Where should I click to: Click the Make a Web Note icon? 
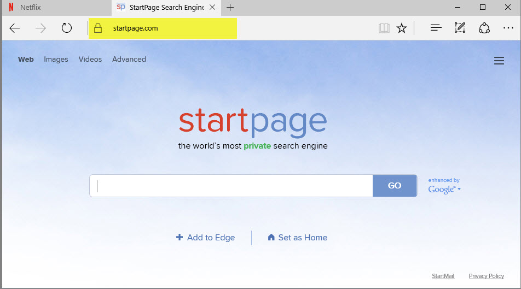[460, 28]
